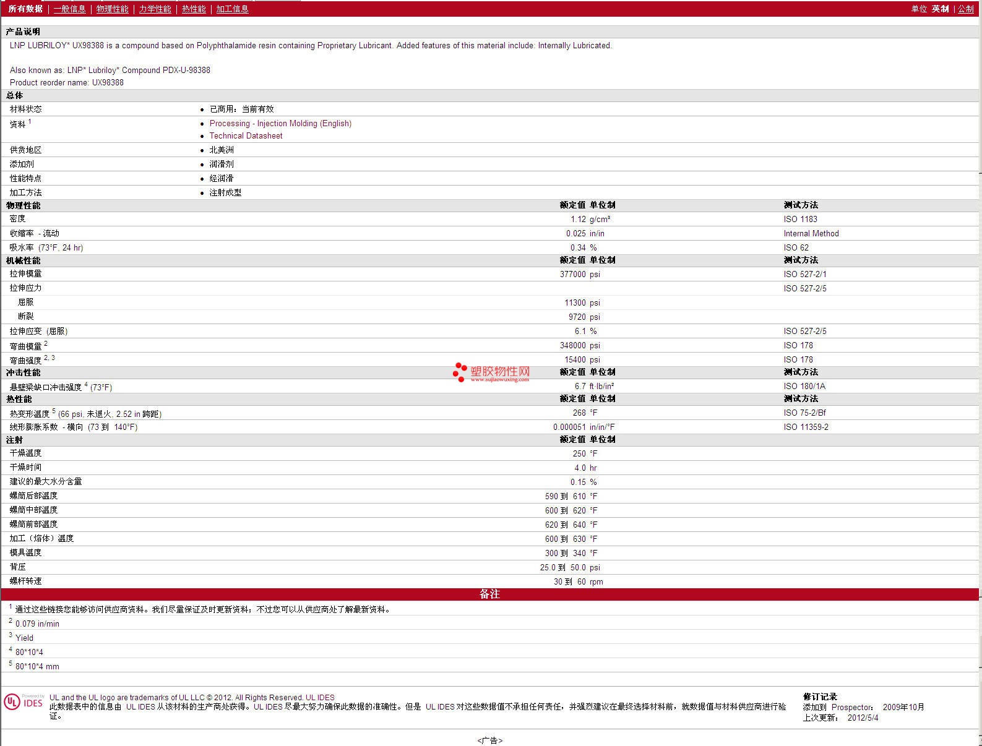Open the 物理性能 tab
The image size is (982, 746).
point(112,9)
